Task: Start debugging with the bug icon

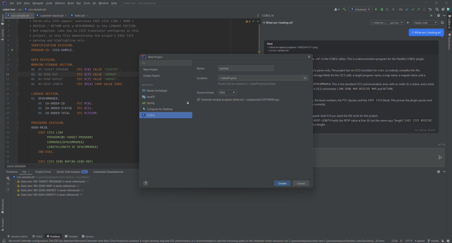Action: click(382, 9)
